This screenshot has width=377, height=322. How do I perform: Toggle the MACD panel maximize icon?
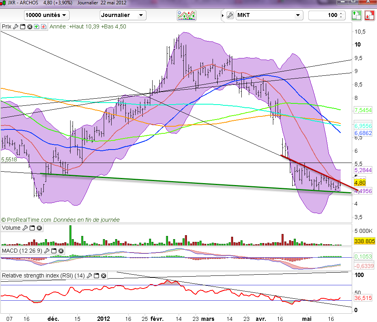55,251
